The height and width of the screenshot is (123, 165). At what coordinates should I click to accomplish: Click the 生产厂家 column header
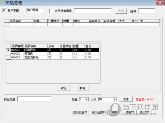click(x=145, y=21)
